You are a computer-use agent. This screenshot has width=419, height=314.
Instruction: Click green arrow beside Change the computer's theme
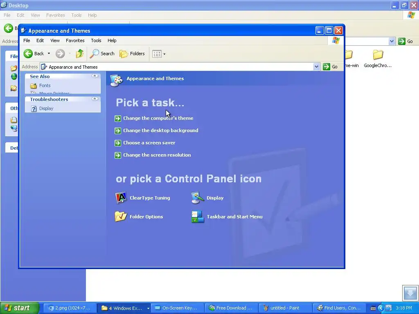point(118,118)
